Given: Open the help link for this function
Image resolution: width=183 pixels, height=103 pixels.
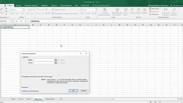Looking at the screenshot, I should [30, 91].
